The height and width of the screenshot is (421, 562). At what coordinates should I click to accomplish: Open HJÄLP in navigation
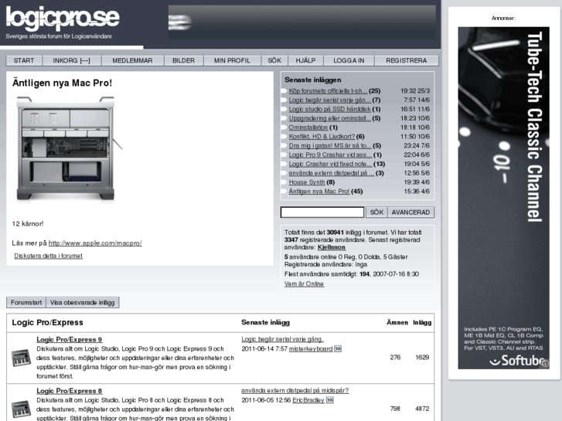(305, 60)
